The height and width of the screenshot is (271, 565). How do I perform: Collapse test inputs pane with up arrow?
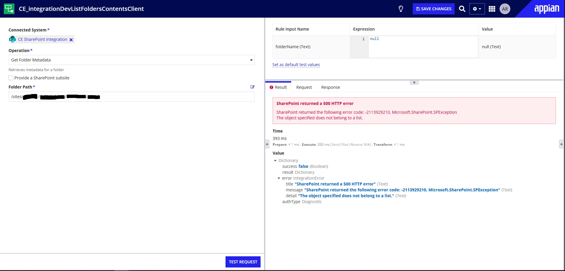click(414, 83)
